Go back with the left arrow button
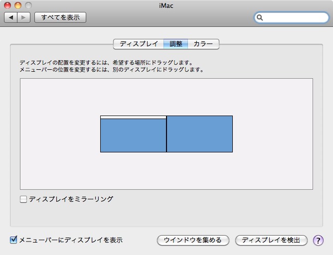Viewport: 333px width, 255px height. coord(10,17)
